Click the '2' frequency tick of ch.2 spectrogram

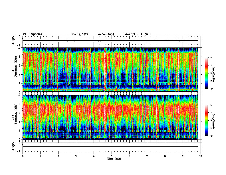(20, 131)
